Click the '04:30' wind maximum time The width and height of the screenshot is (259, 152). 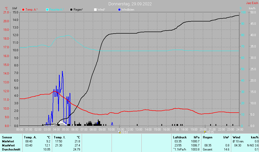click(x=238, y=146)
